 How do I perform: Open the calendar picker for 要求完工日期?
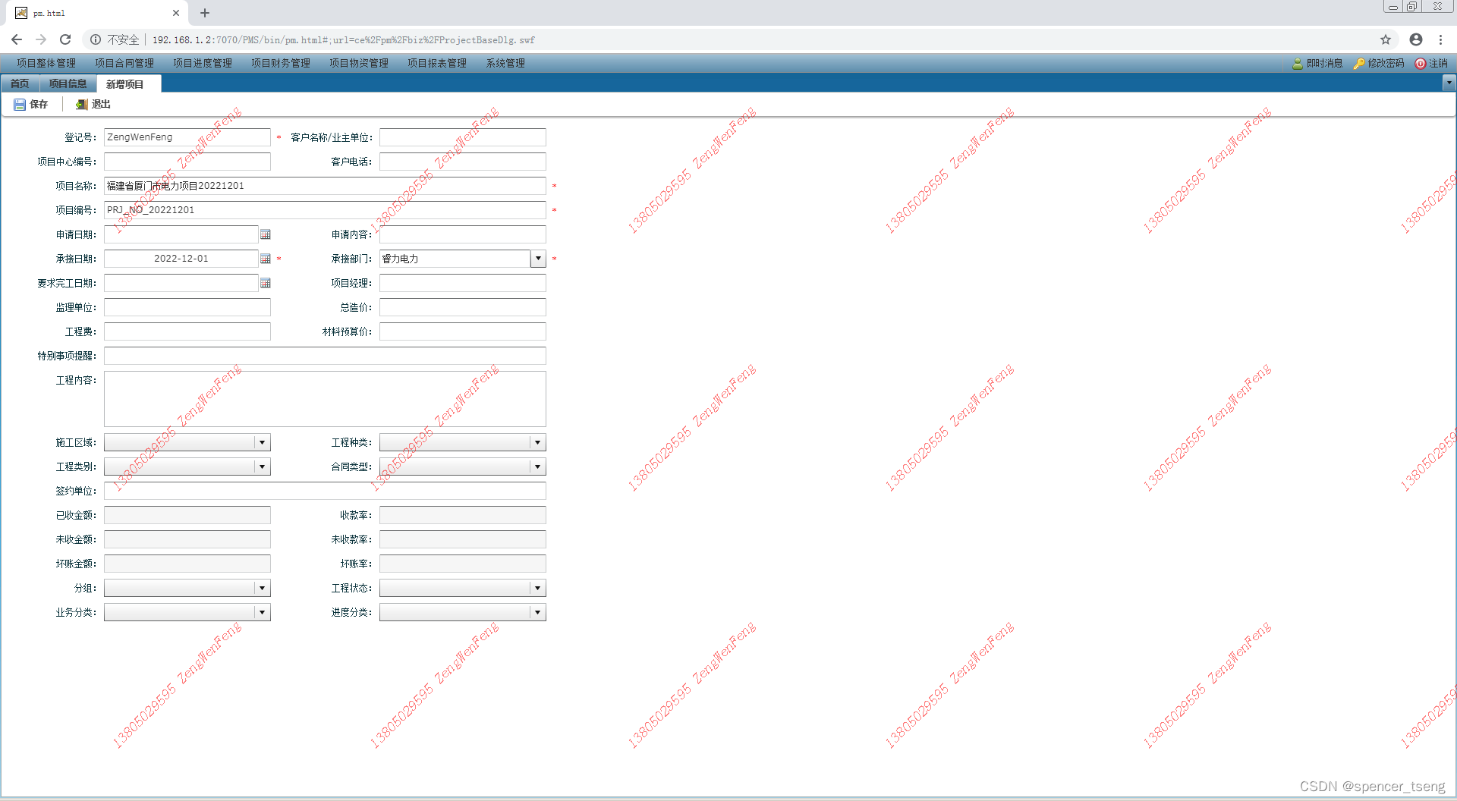(x=265, y=283)
